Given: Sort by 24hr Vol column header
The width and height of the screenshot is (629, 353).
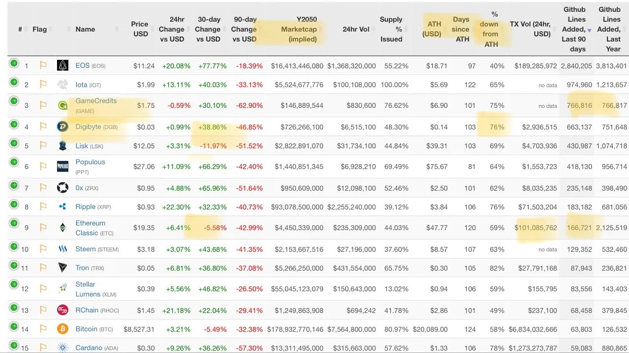Looking at the screenshot, I should tap(356, 29).
